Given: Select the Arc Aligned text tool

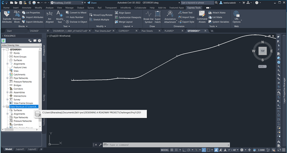Looking at the screenshot, I should tap(49, 17).
